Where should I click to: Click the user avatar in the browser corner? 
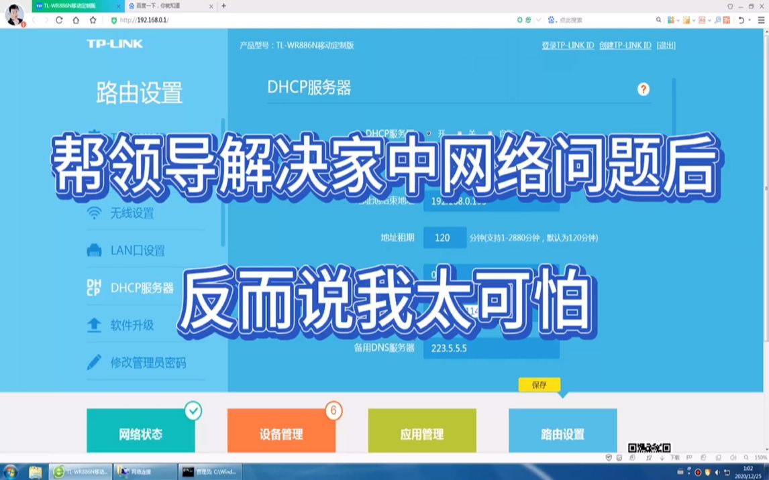click(x=15, y=15)
